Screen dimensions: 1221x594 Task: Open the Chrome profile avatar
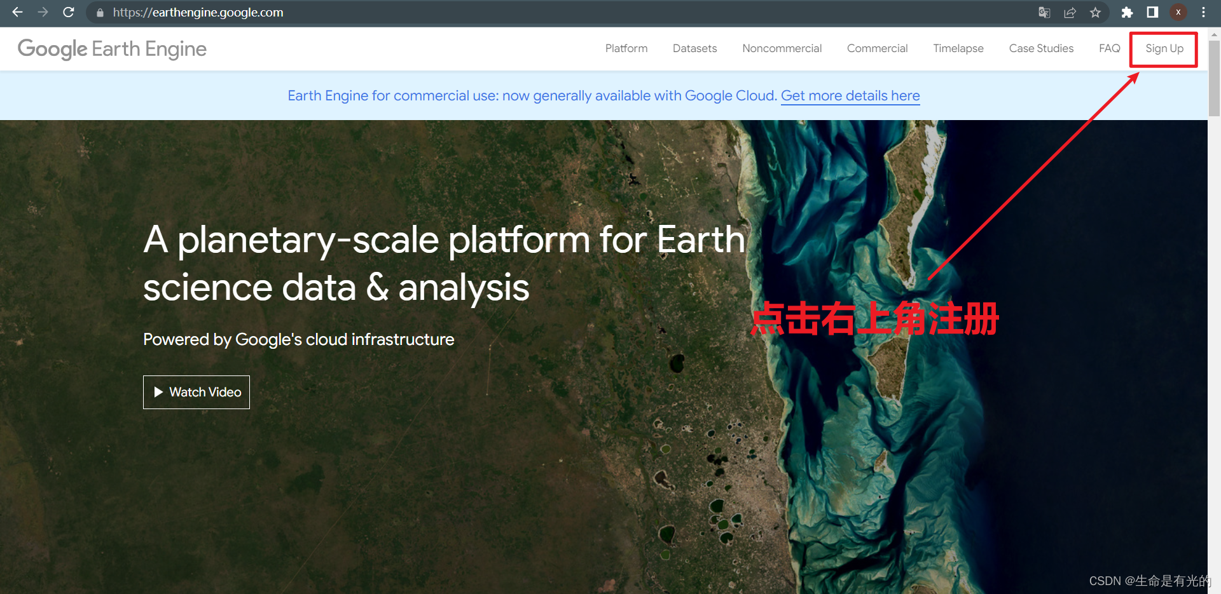point(1178,12)
